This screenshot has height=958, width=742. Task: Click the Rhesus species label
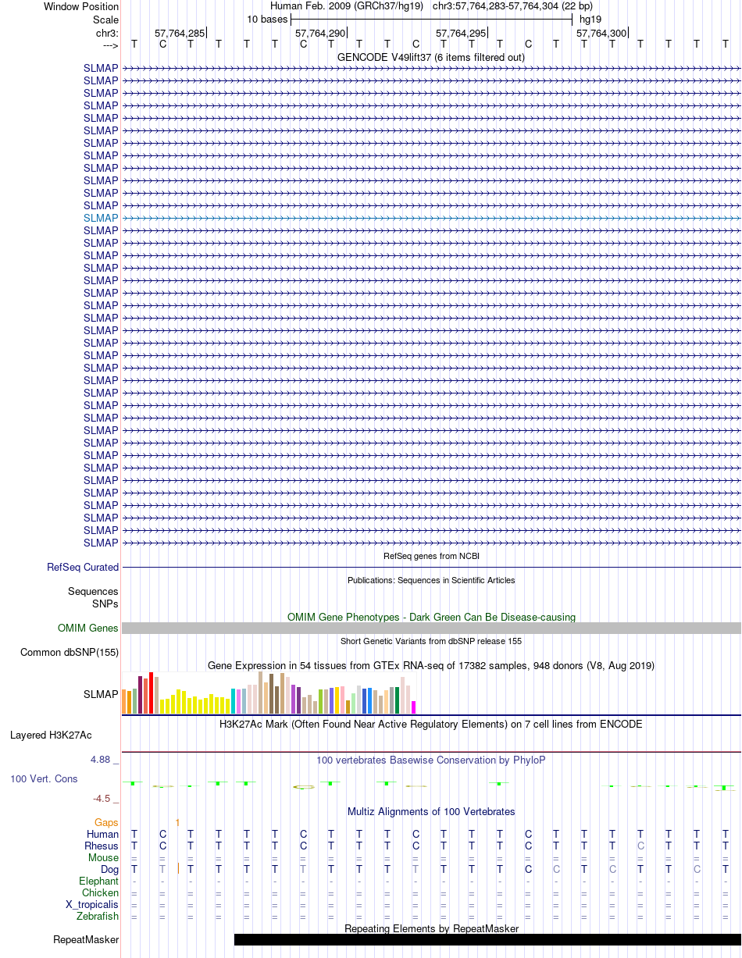click(x=102, y=846)
